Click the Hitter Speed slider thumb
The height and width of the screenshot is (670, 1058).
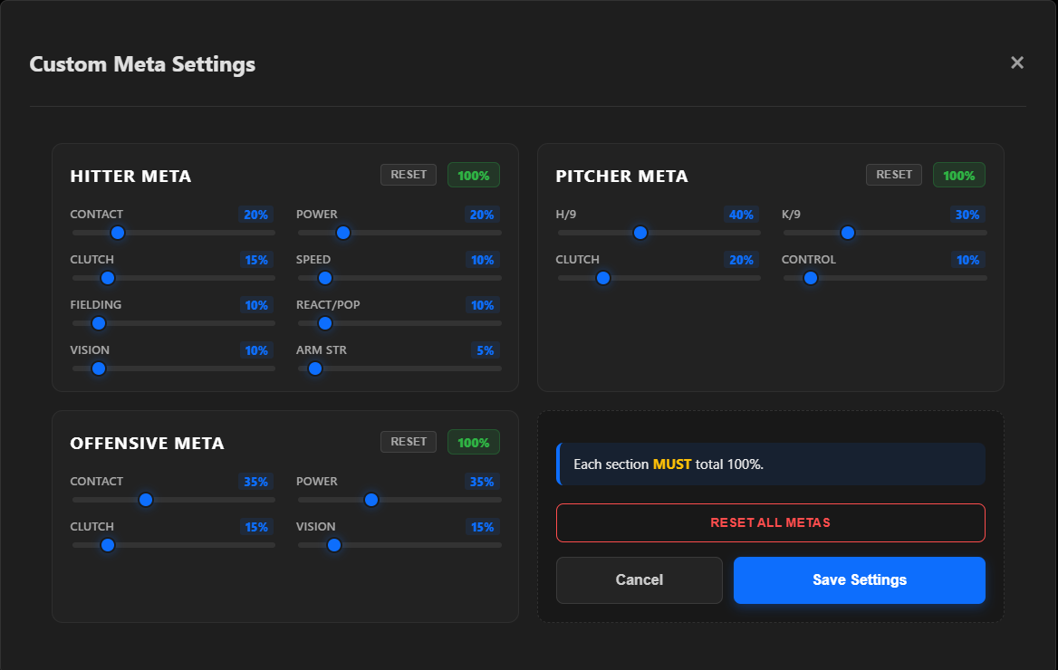tap(325, 278)
